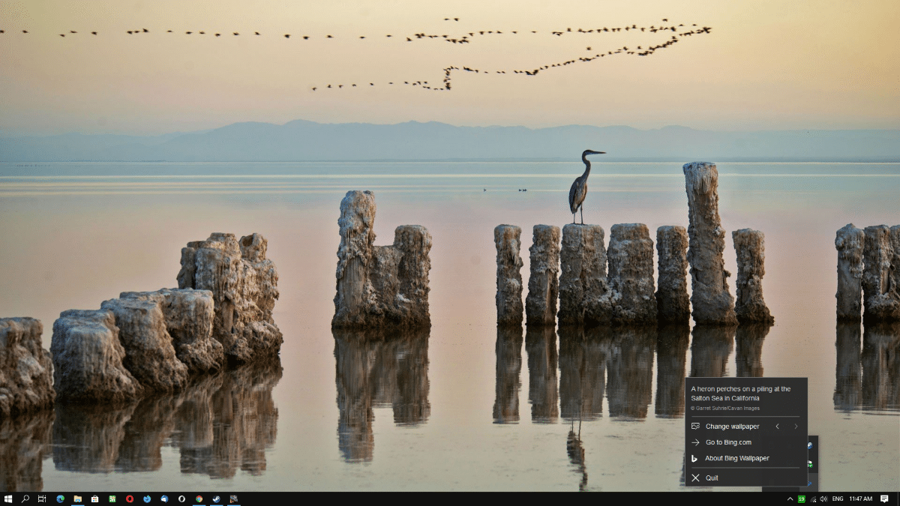This screenshot has height=506, width=900.
Task: Open taskbar Search magnifier
Action: pyautogui.click(x=25, y=499)
